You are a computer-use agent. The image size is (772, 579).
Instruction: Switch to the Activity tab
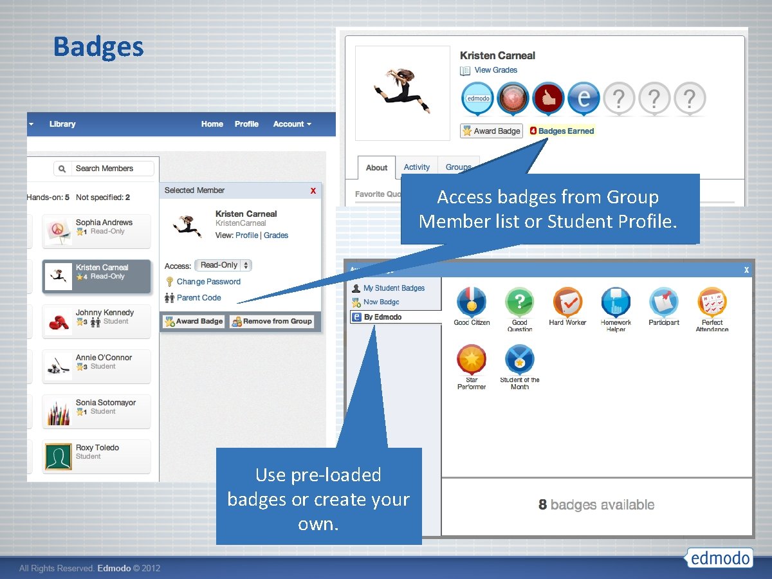[x=417, y=167]
